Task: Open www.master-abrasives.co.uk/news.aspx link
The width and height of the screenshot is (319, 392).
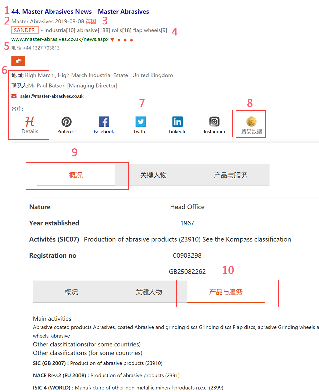Action: pos(60,39)
